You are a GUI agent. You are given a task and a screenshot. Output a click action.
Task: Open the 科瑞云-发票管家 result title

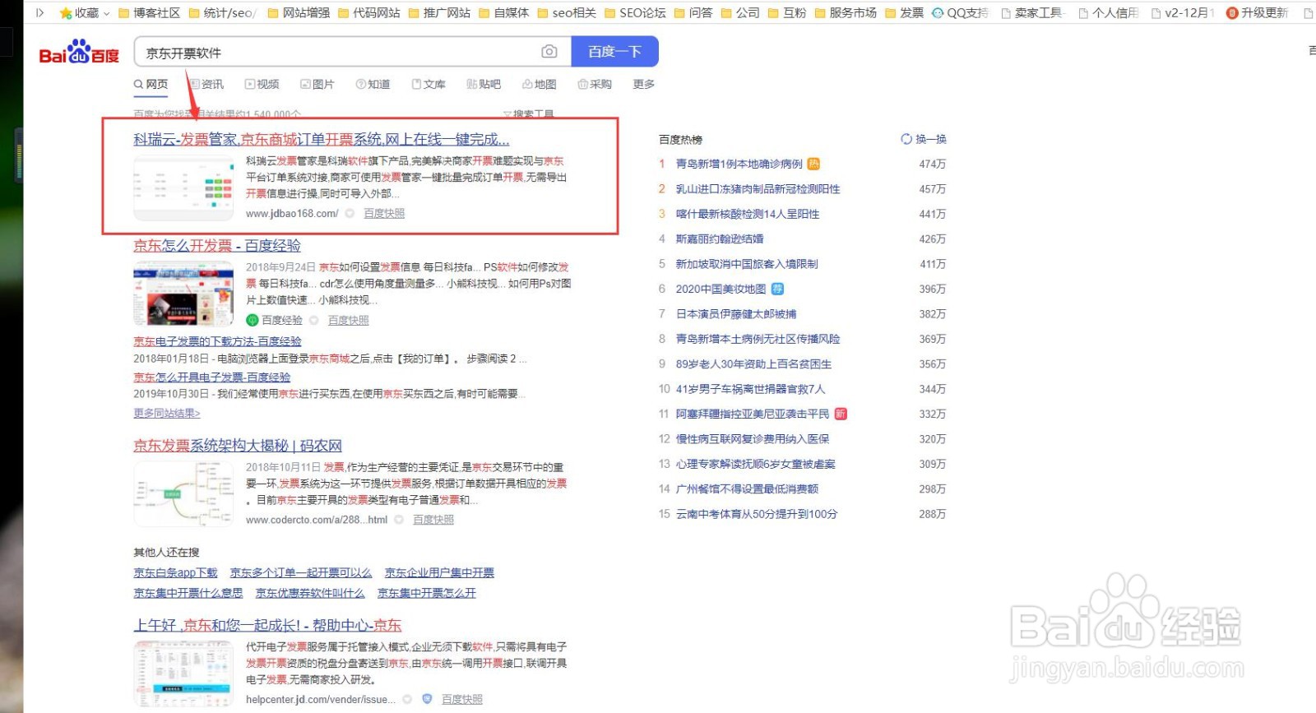point(322,140)
